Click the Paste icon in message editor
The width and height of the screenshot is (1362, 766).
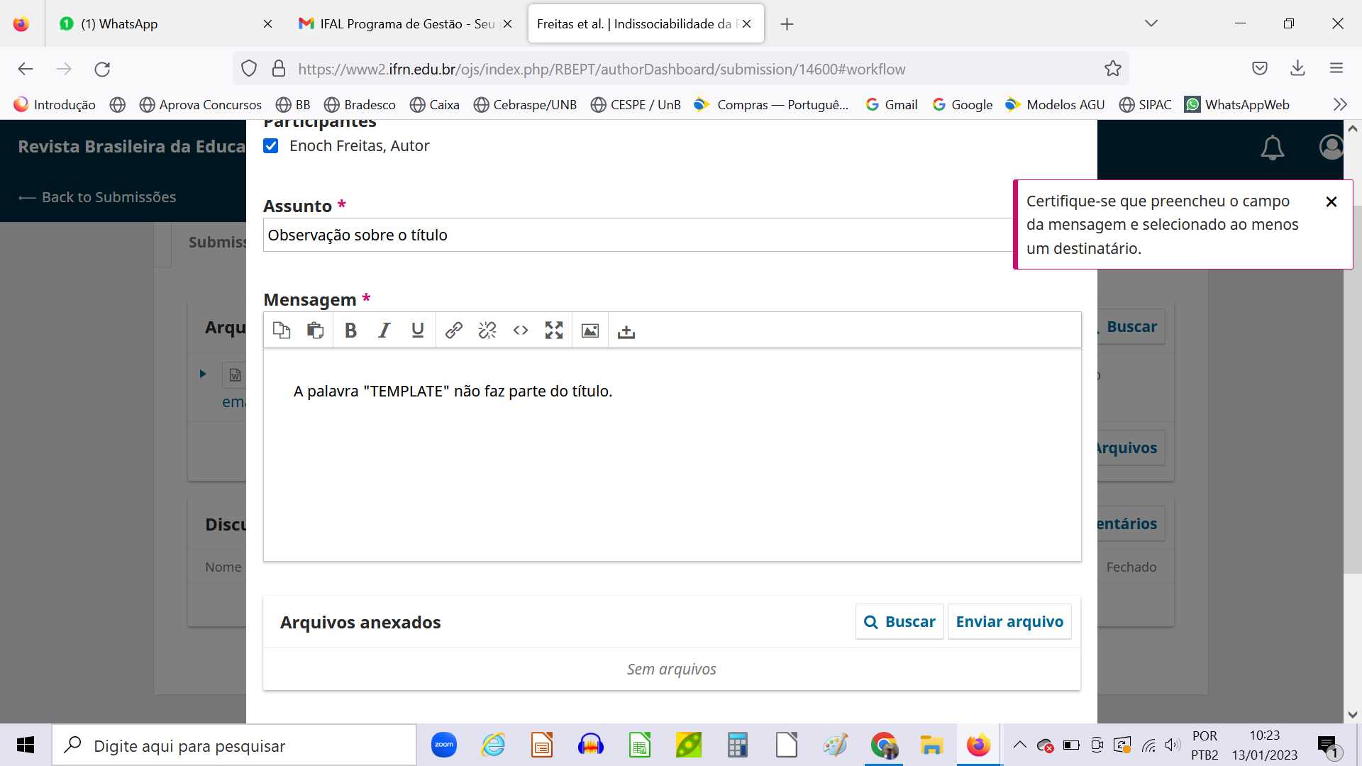(315, 331)
